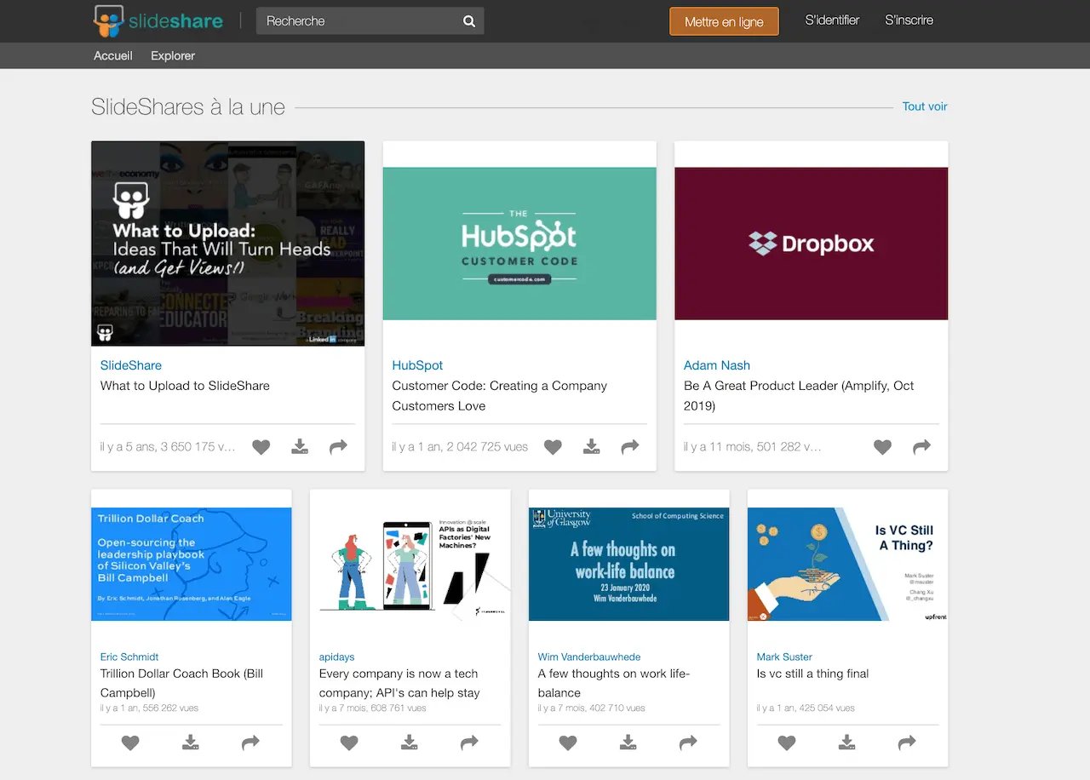The image size is (1090, 780).
Task: Open the Is VC Still A Thing thumbnail
Action: [848, 565]
